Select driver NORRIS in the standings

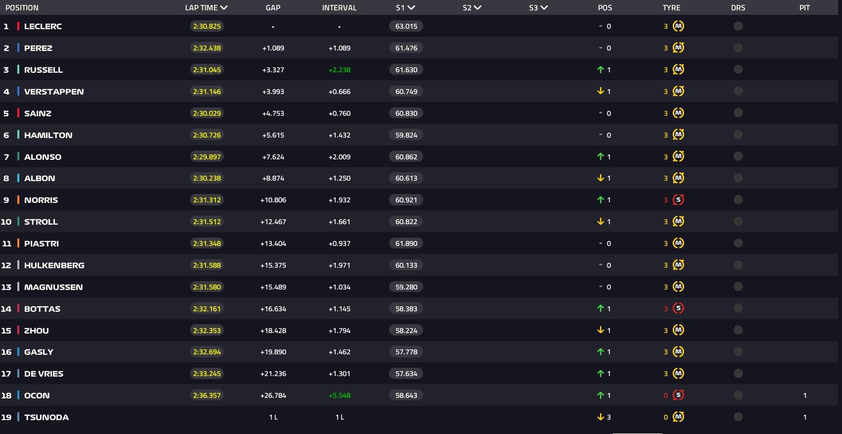click(41, 200)
